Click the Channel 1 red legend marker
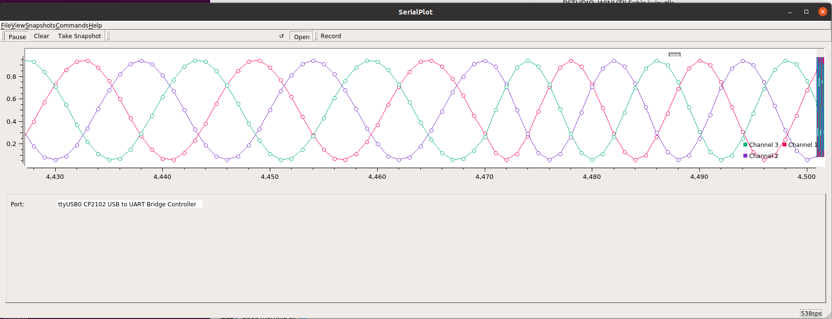 pyautogui.click(x=785, y=145)
